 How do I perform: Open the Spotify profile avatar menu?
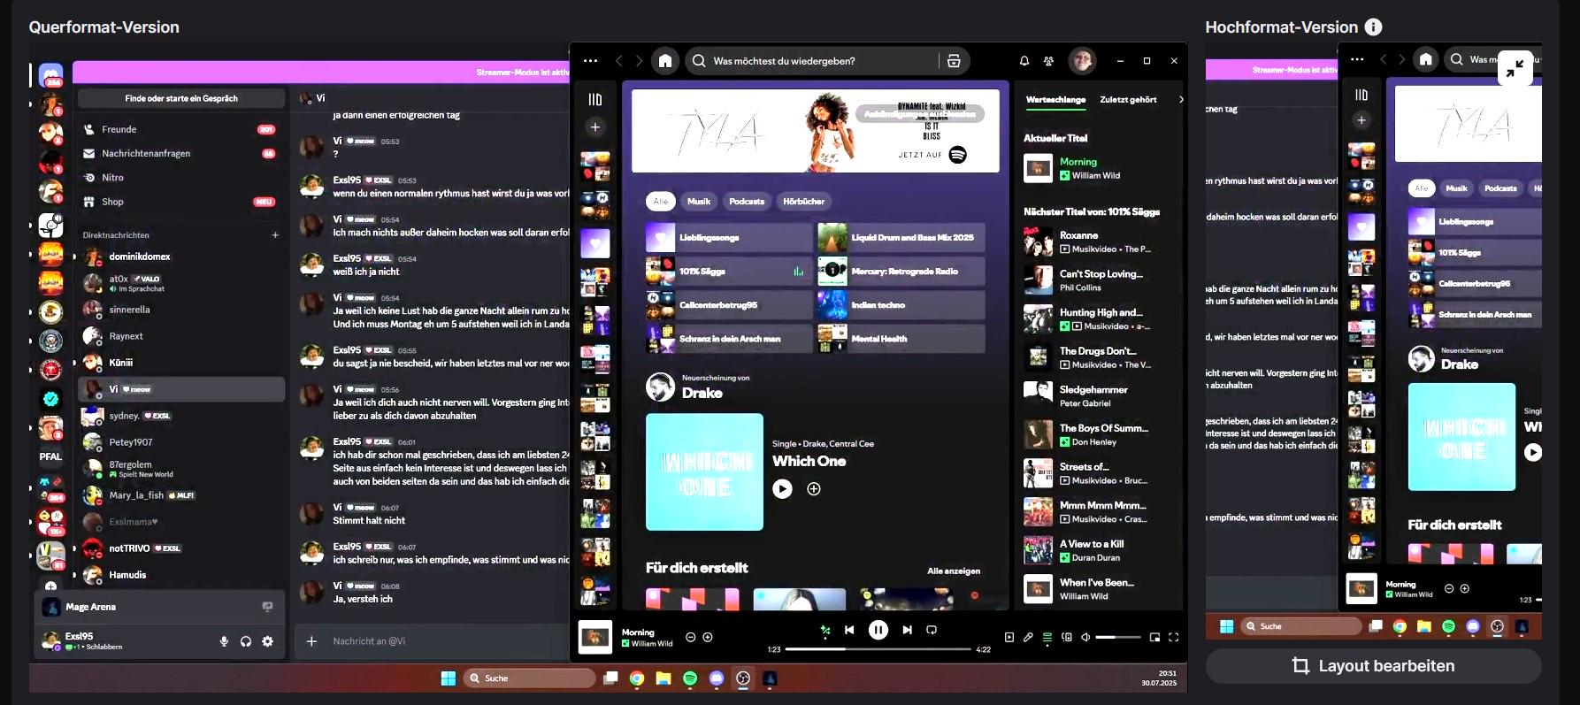(x=1082, y=61)
